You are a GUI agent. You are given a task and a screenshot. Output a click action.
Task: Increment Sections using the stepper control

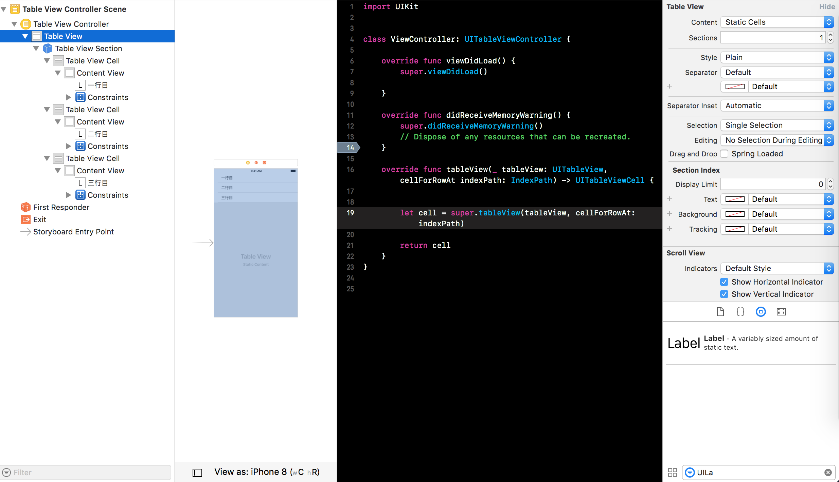[x=831, y=35]
